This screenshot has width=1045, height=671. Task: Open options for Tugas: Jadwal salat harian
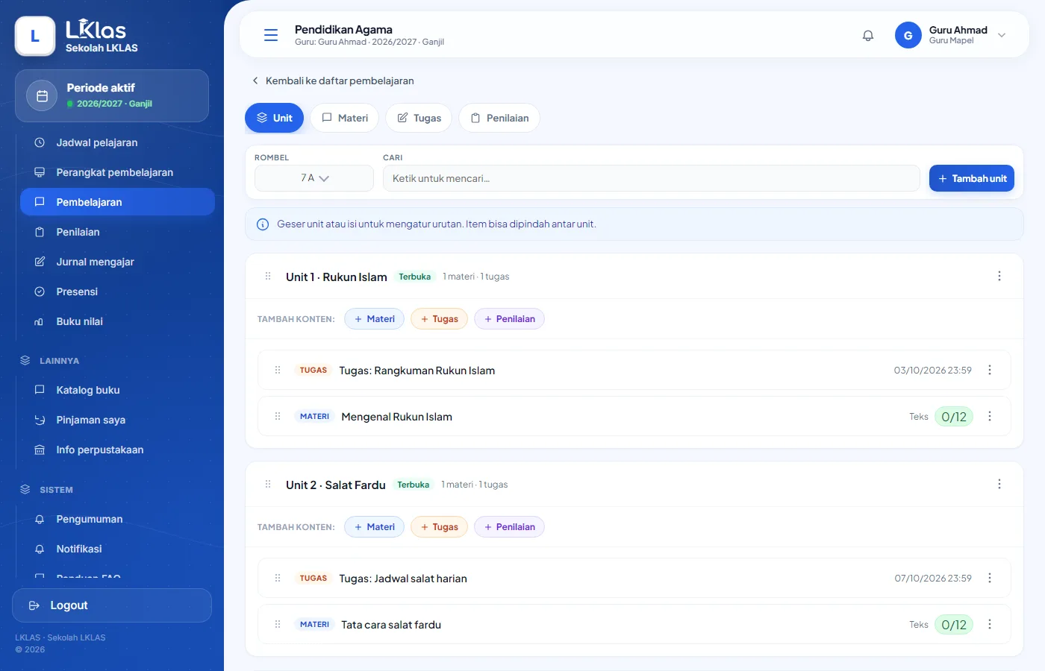990,578
